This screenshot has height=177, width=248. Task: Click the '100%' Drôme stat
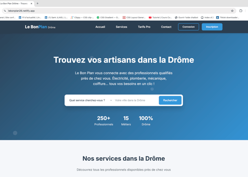(146, 120)
